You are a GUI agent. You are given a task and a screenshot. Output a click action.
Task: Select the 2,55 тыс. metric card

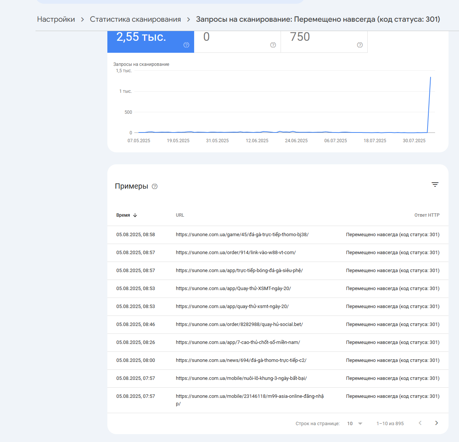(x=151, y=42)
